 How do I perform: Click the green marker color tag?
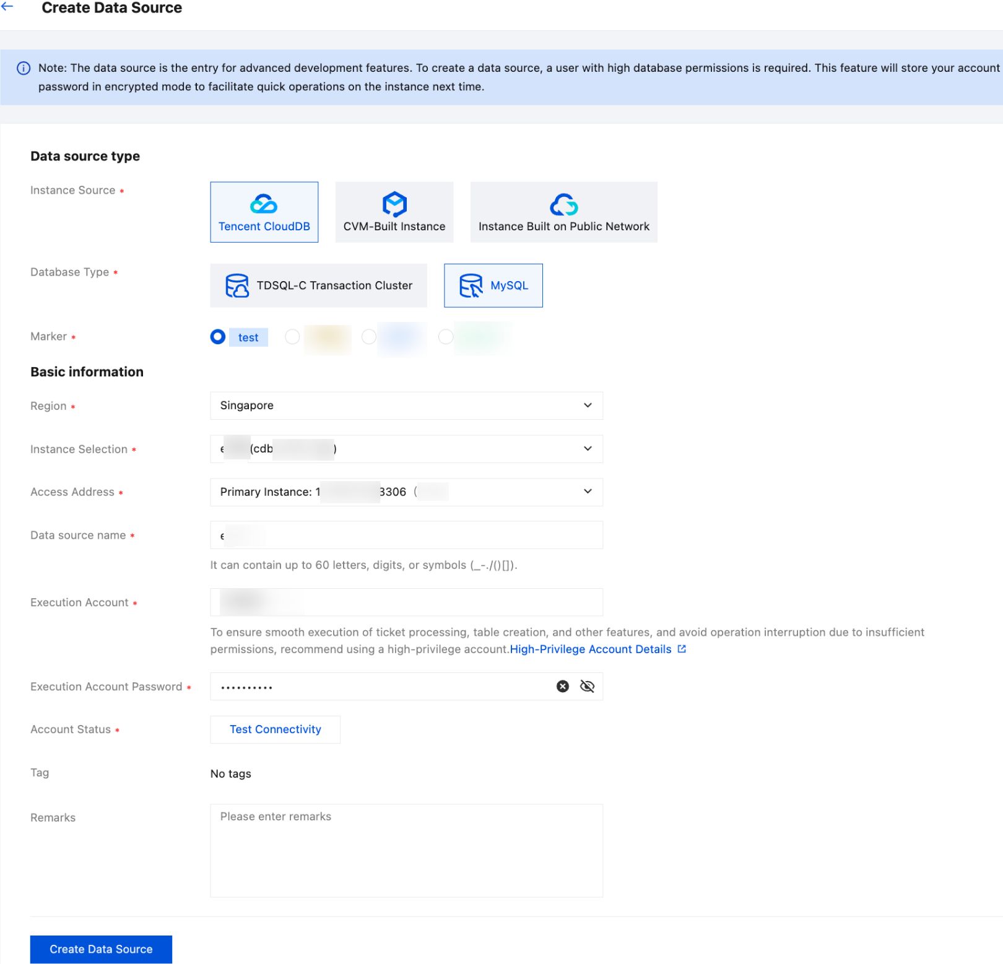483,338
